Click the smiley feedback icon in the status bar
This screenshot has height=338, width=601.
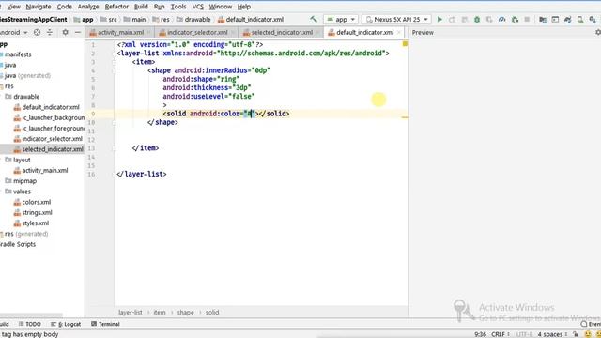(588, 334)
